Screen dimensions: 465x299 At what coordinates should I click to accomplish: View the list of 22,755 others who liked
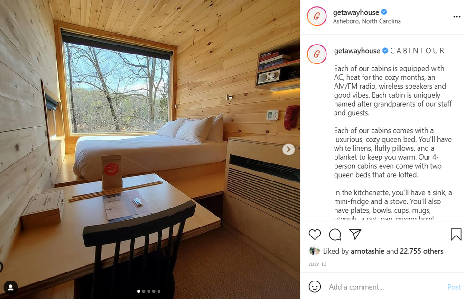tap(421, 251)
